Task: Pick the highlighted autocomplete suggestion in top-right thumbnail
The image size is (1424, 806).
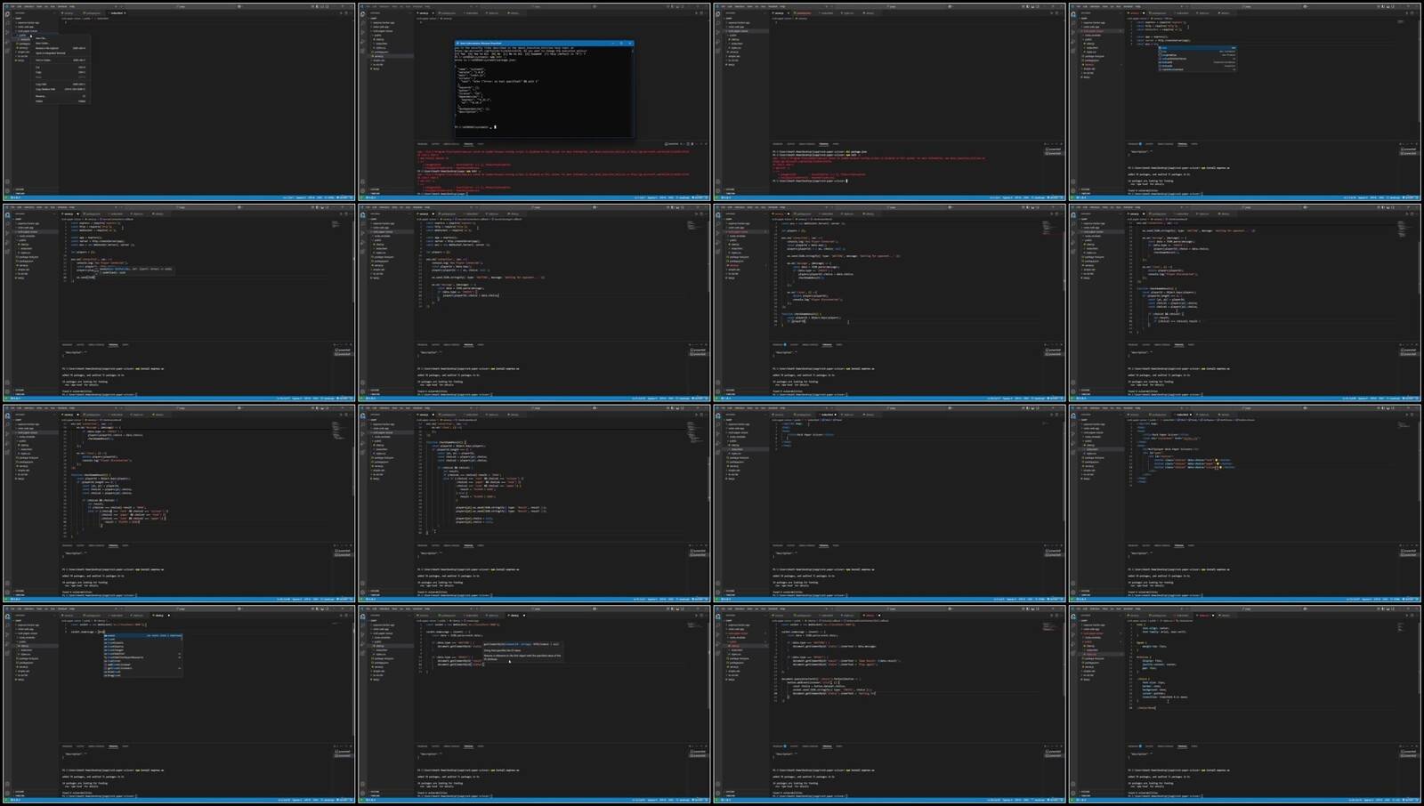Action: 1197,48
